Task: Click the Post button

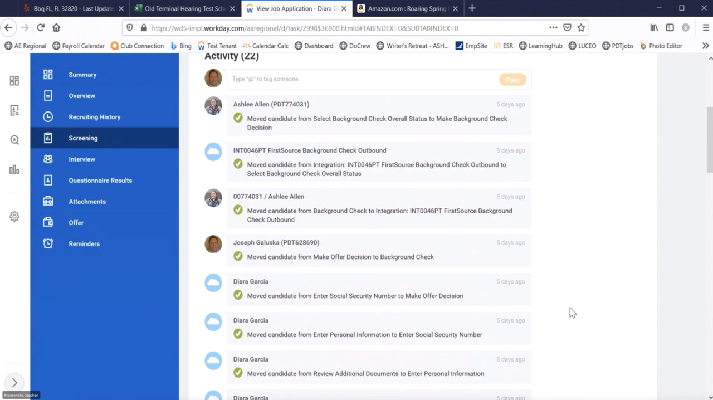Action: point(512,80)
